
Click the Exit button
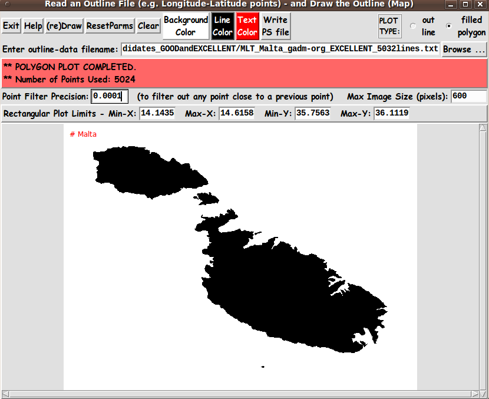[11, 26]
